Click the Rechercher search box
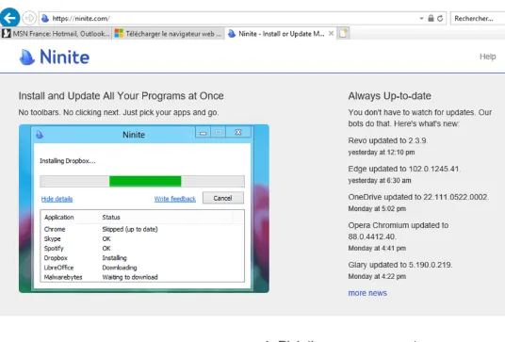This screenshot has height=342, width=505. point(478,18)
